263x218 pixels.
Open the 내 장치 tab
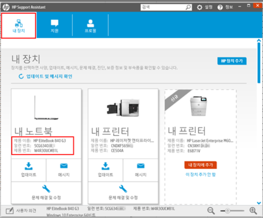(19, 26)
